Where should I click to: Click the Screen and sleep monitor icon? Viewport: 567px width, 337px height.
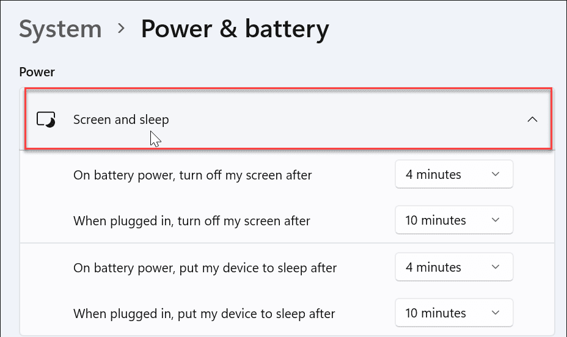tap(46, 120)
